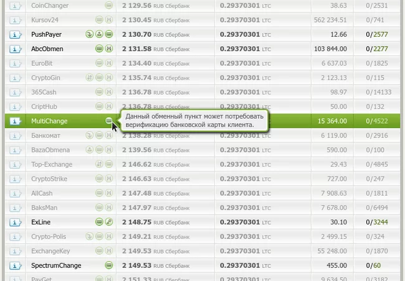This screenshot has width=405, height=281.
Task: Open AbcObmen reviews count 0/2277
Action: (377, 49)
